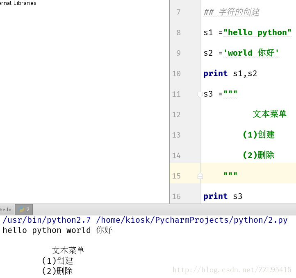Screen dimensions: 296x278
Task: Open the /home/kiosk/PycharmProjects/python/2.py path link
Action: 191,220
